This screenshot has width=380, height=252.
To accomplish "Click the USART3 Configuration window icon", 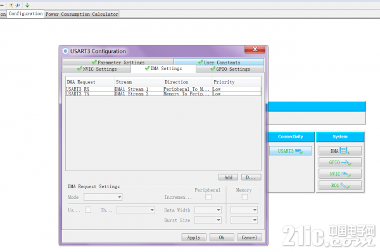I will pyautogui.click(x=65, y=51).
